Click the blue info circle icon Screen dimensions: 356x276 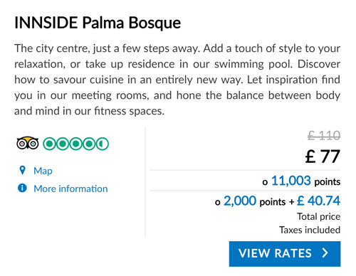(x=22, y=188)
